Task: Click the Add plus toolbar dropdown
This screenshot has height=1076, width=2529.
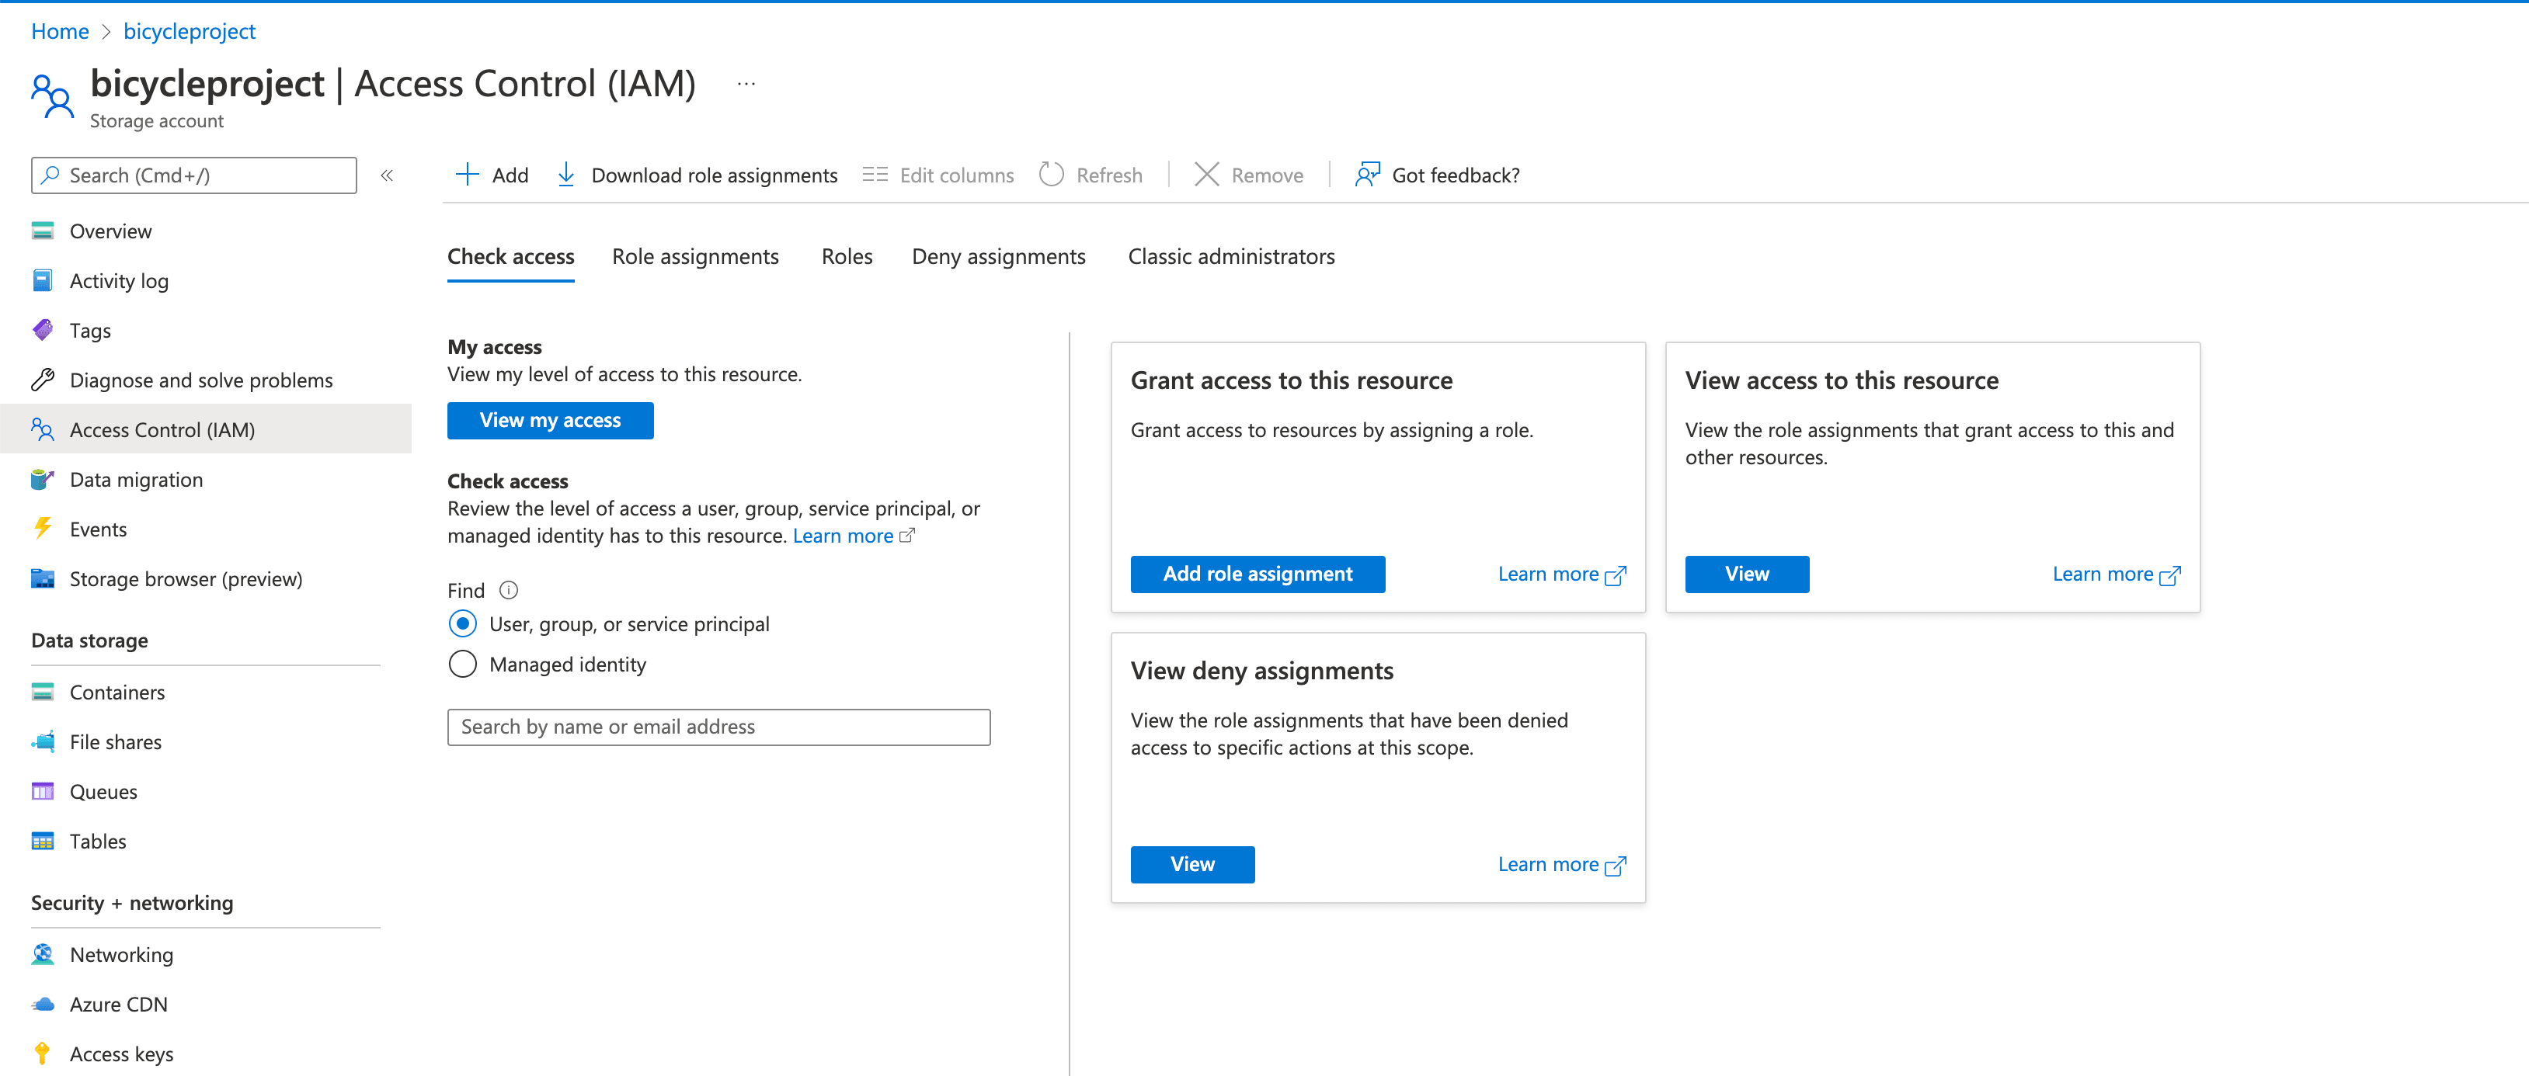Action: [x=492, y=175]
